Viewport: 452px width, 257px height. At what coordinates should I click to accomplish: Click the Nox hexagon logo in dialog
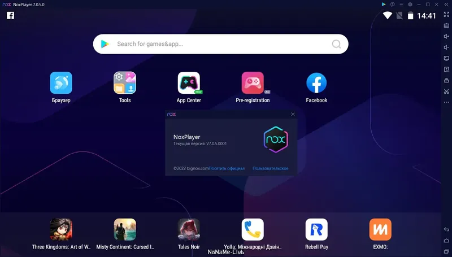point(276,140)
